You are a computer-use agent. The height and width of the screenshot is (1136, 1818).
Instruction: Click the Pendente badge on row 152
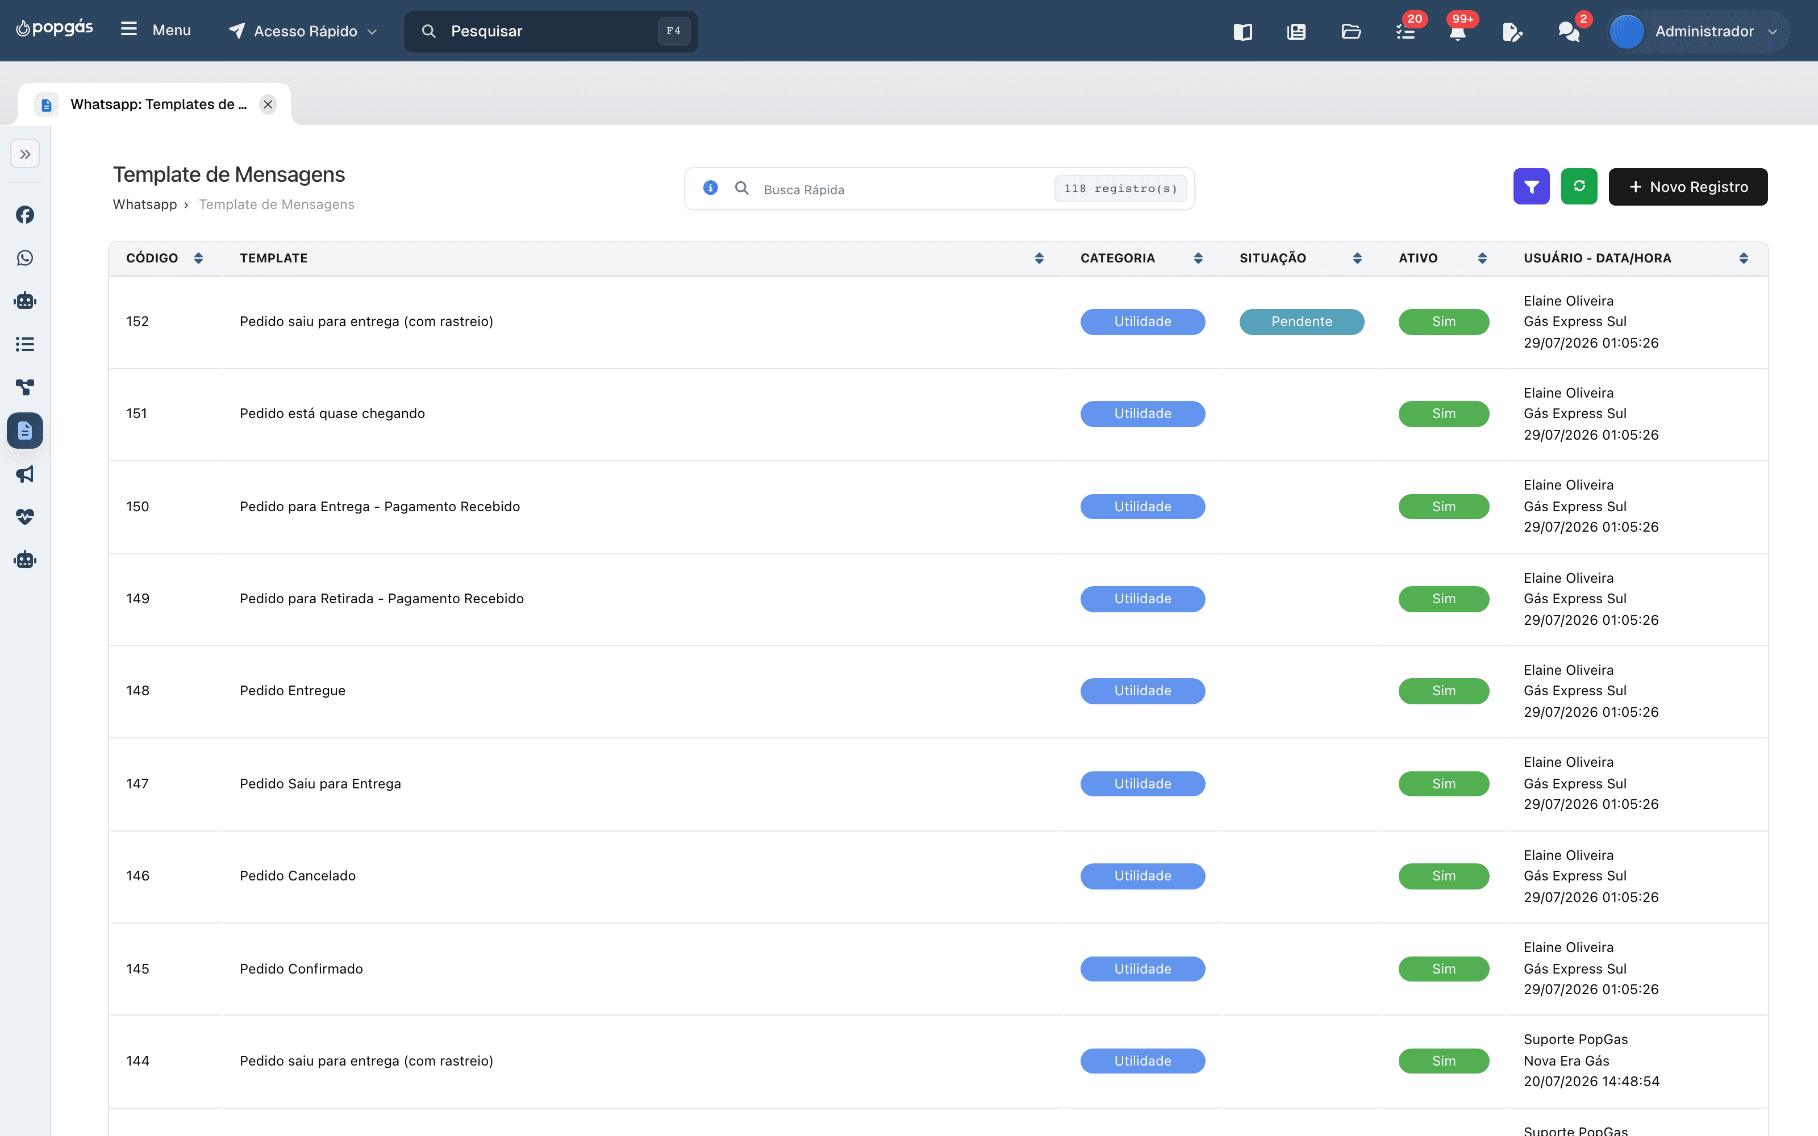[x=1302, y=321]
